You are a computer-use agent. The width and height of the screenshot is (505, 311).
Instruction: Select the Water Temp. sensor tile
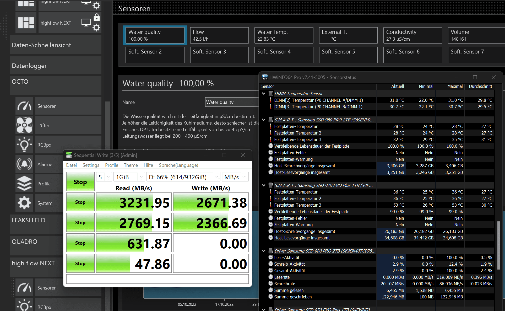point(284,35)
